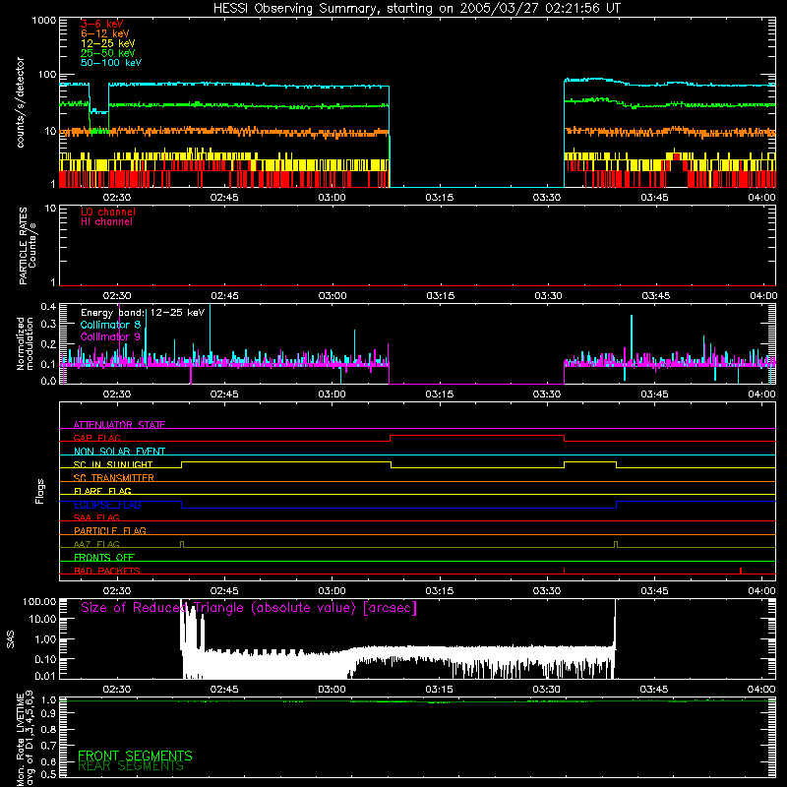
Task: Click 03:30 label under the modulation panel
Action: [547, 394]
